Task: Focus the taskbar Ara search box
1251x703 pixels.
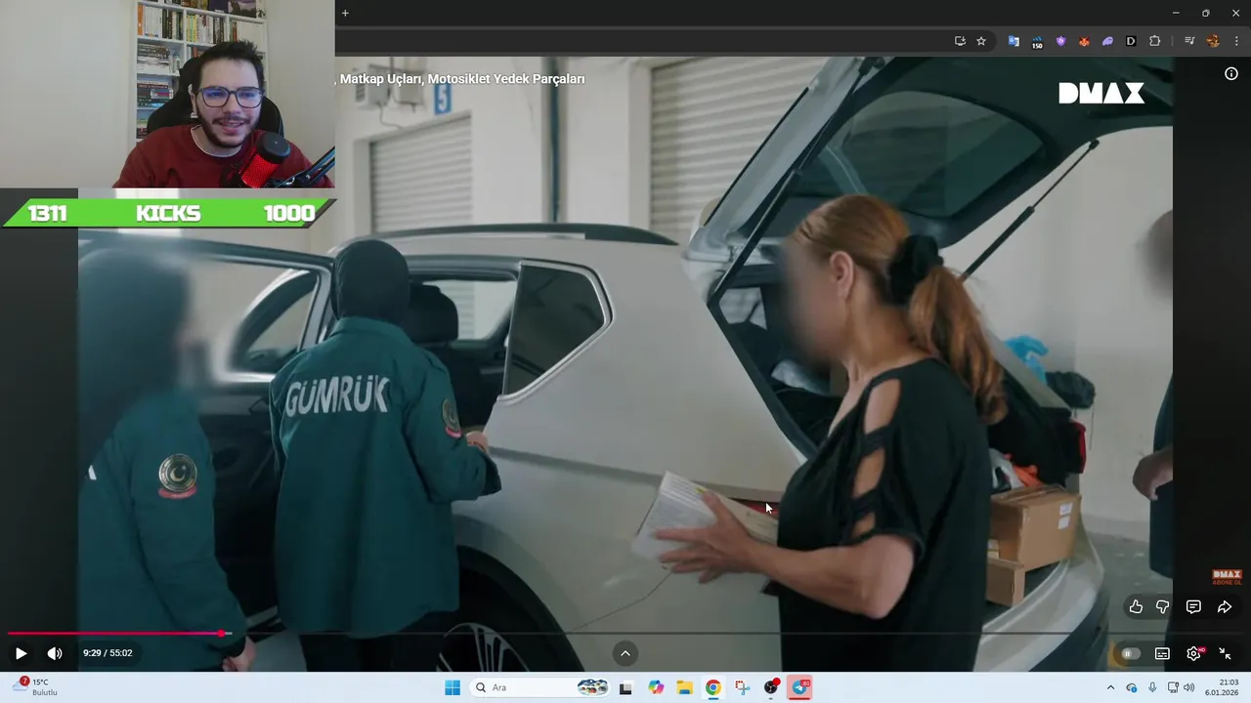Action: (541, 687)
